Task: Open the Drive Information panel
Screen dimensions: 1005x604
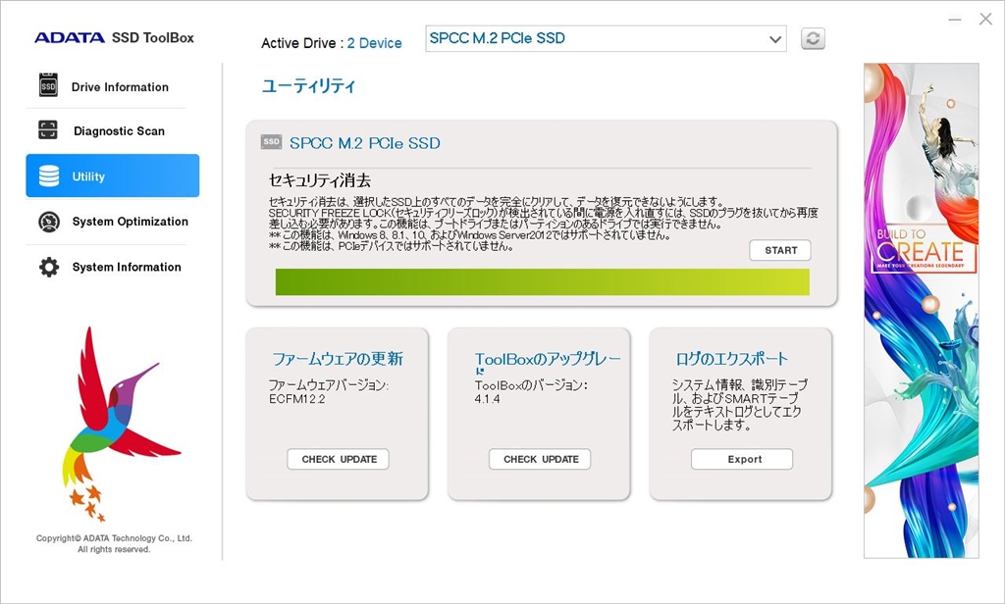Action: [108, 86]
